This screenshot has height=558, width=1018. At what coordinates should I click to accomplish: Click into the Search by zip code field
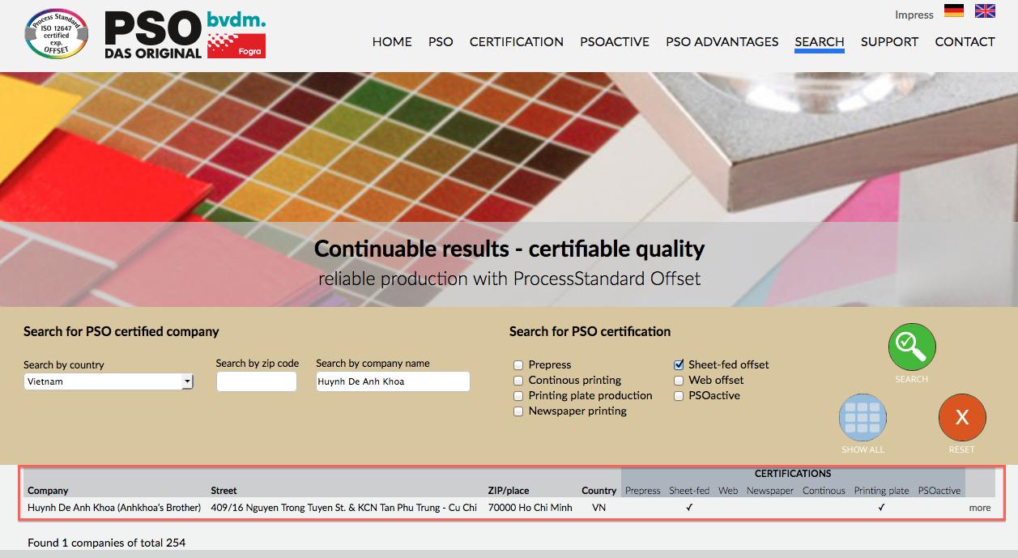pos(257,381)
